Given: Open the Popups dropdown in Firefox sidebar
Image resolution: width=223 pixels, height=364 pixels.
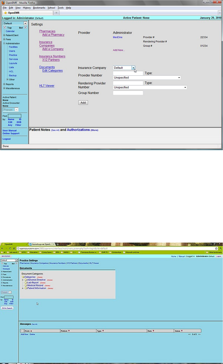Looking at the screenshot, I should tap(11, 110).
